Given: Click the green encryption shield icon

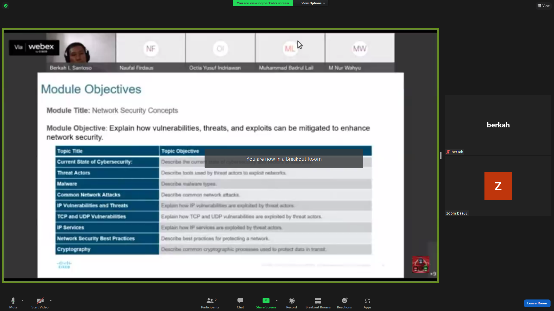Looking at the screenshot, I should pos(6,6).
